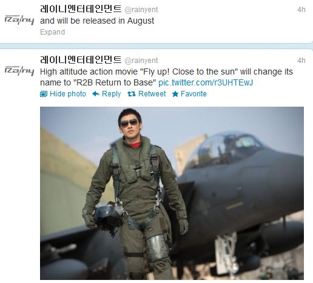The image size is (313, 283).
Task: Open the pilot and fighter jet photo
Action: pyautogui.click(x=172, y=193)
